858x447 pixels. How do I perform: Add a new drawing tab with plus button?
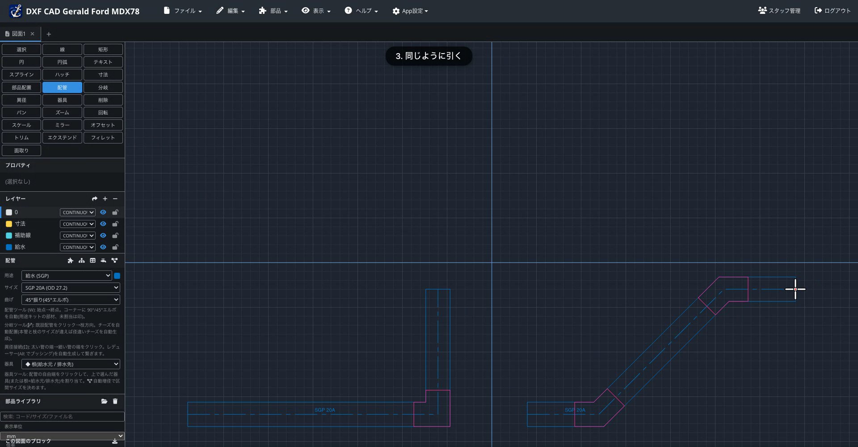coord(49,34)
